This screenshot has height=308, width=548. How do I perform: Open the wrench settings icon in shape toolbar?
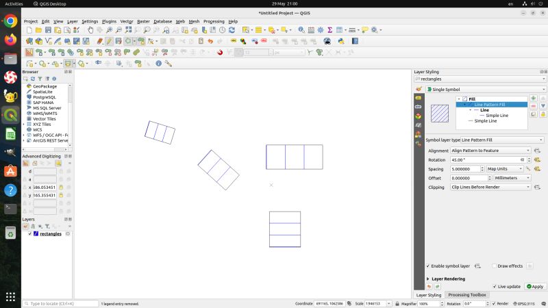[x=168, y=64]
